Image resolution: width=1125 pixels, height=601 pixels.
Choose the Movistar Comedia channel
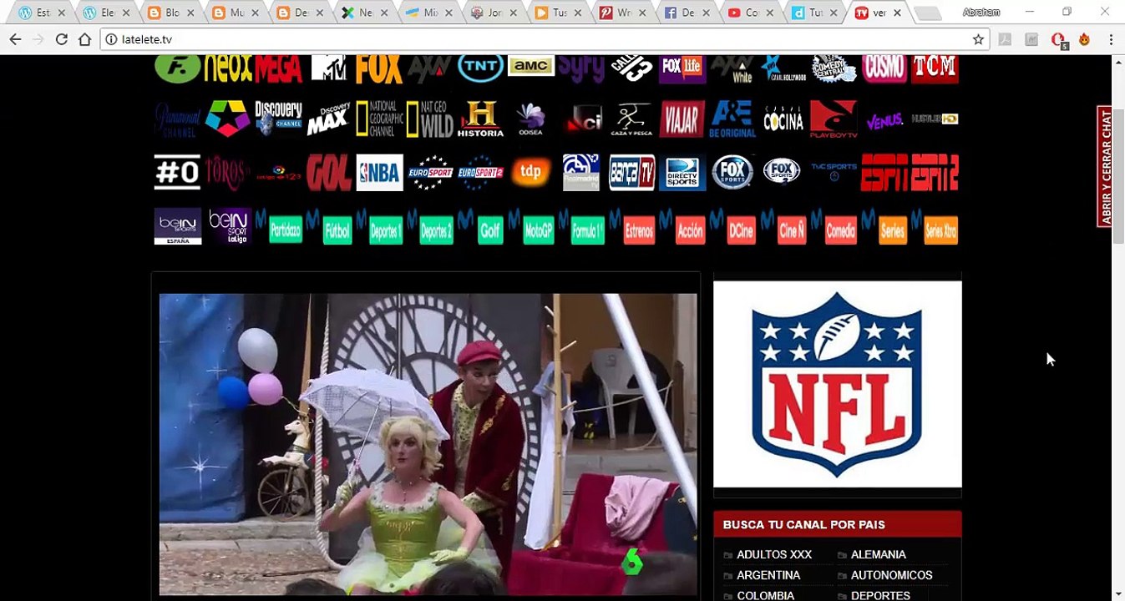[834, 226]
